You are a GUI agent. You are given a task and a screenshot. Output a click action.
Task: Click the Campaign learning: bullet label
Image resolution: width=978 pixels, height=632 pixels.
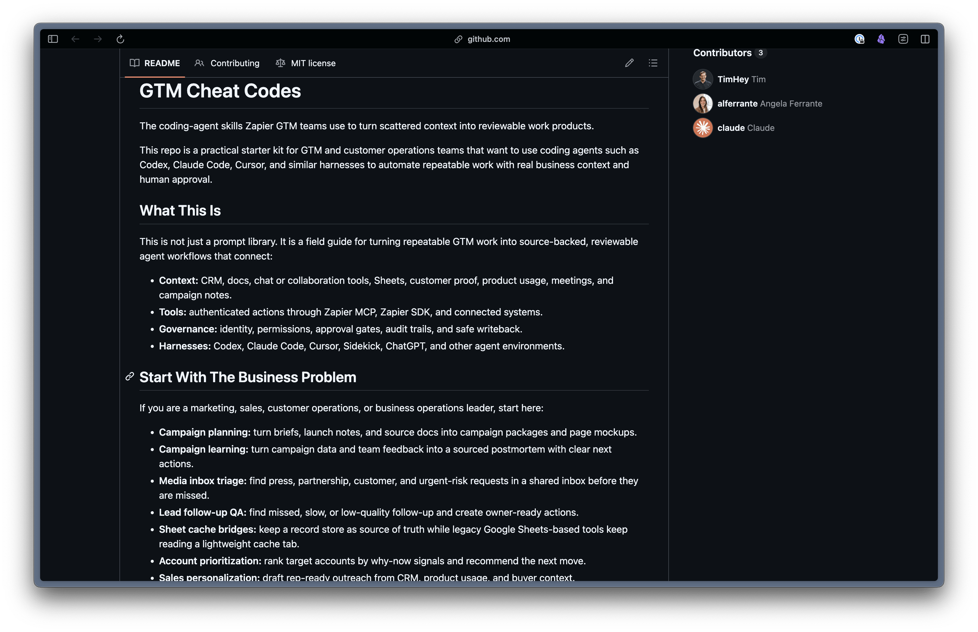[203, 449]
